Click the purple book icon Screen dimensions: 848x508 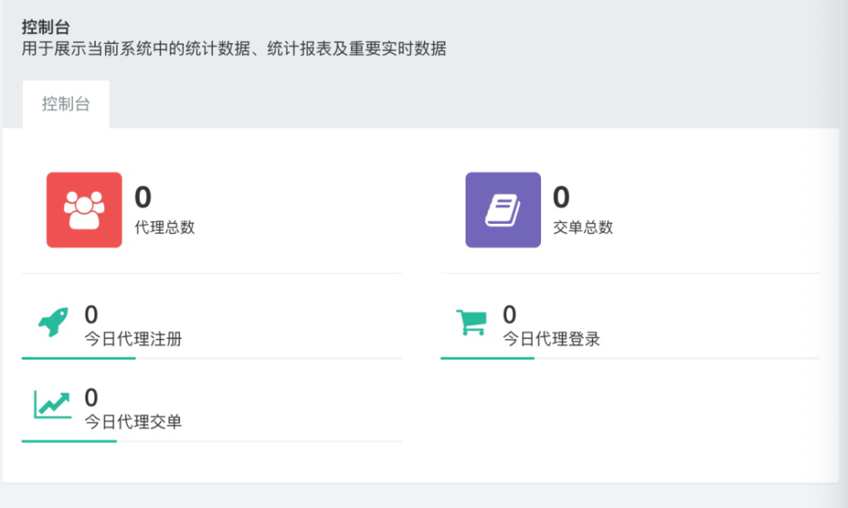click(x=503, y=210)
